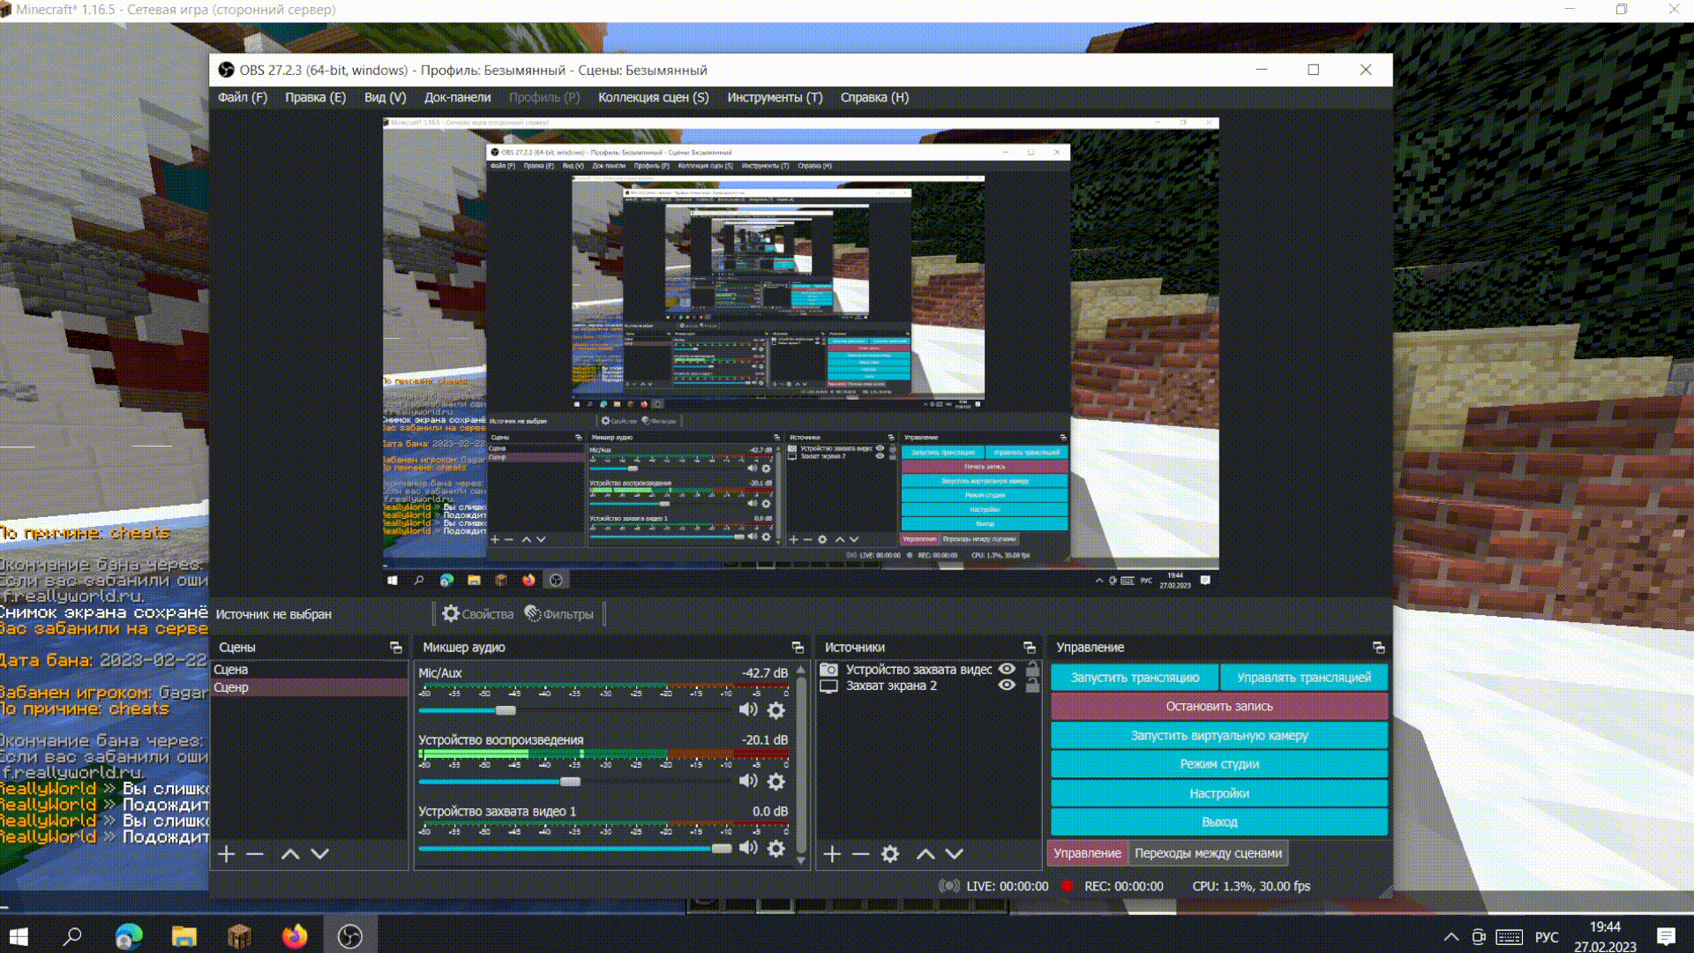Add a new scene with plus icon
The height and width of the screenshot is (953, 1694).
(x=227, y=853)
